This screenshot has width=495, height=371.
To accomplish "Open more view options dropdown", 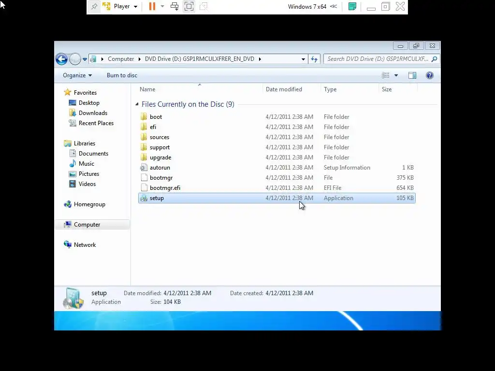I will point(396,75).
